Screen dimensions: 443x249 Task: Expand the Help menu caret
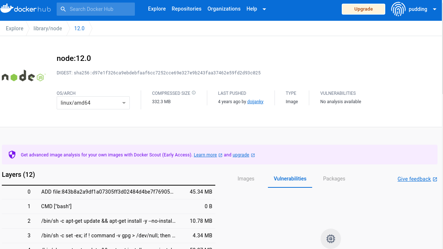point(264,9)
